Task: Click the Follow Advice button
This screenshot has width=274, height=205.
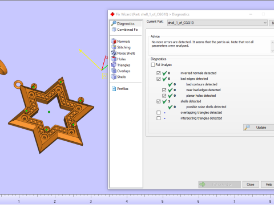Action: pyautogui.click(x=219, y=184)
